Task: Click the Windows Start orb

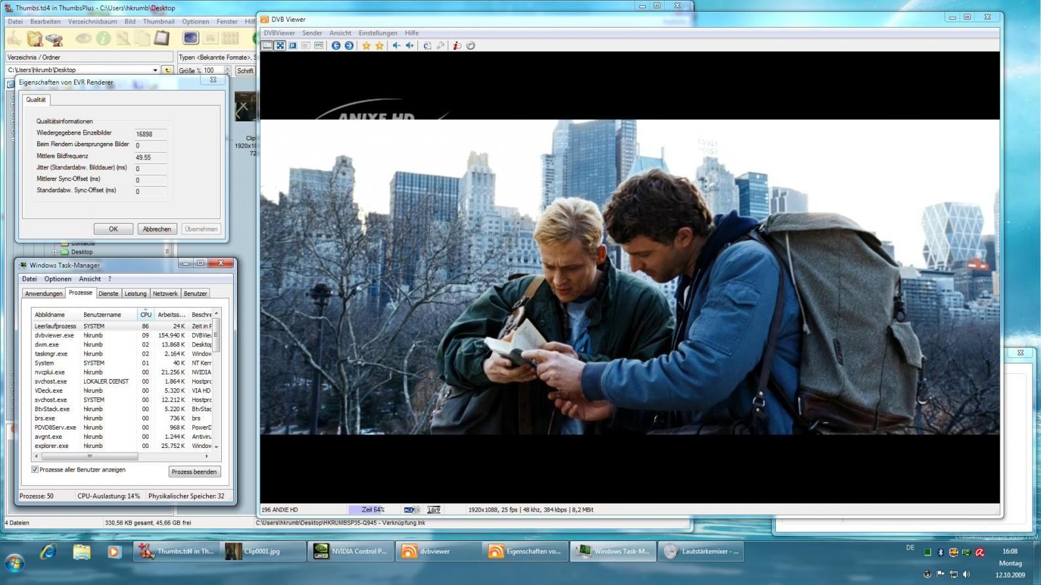Action: click(14, 563)
